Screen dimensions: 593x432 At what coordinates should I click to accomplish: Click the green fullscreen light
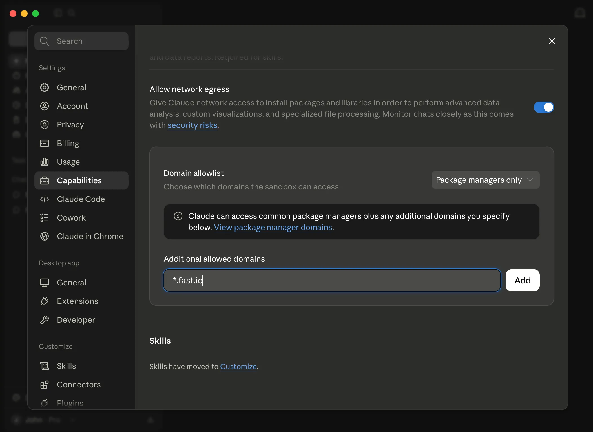tap(36, 14)
